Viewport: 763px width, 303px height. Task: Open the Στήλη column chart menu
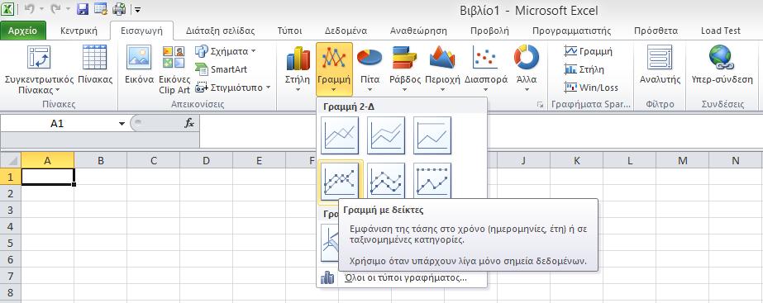298,69
